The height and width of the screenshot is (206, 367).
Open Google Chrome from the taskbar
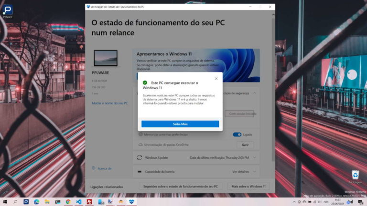click(68, 202)
